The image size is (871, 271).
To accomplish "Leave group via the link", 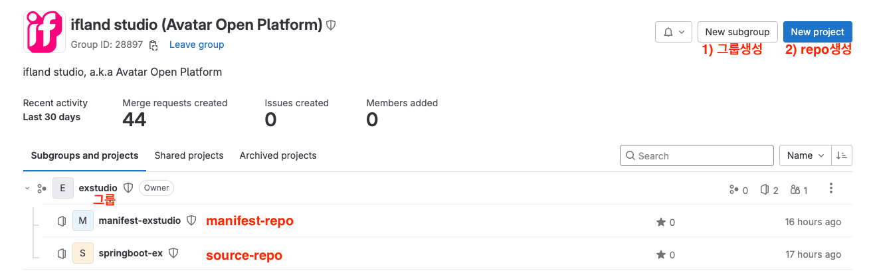I will click(197, 45).
